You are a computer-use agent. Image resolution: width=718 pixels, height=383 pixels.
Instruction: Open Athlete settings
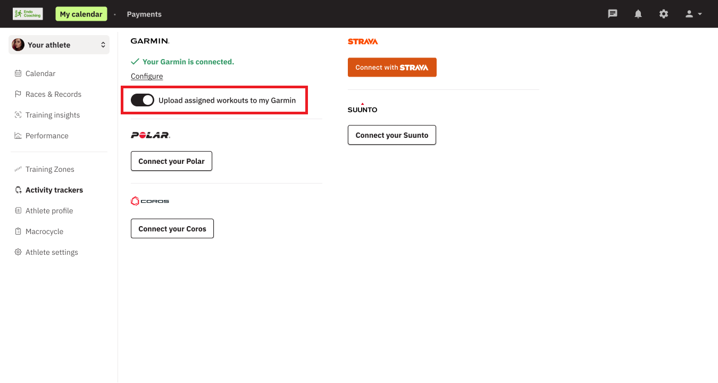pyautogui.click(x=52, y=252)
